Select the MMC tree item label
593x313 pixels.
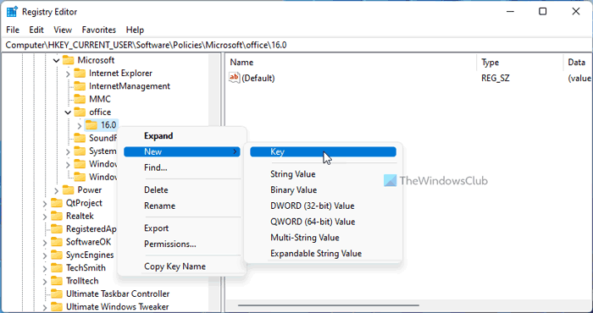pos(100,99)
